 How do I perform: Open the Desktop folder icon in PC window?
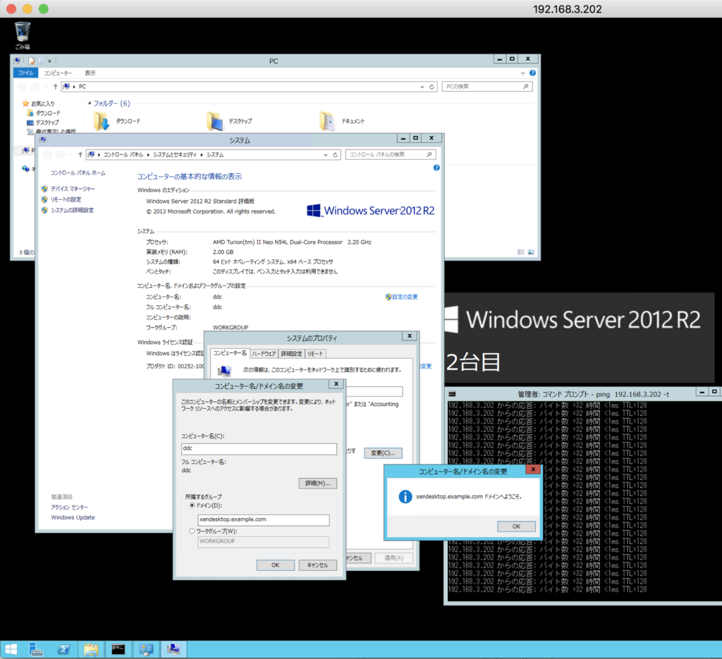pyautogui.click(x=214, y=121)
